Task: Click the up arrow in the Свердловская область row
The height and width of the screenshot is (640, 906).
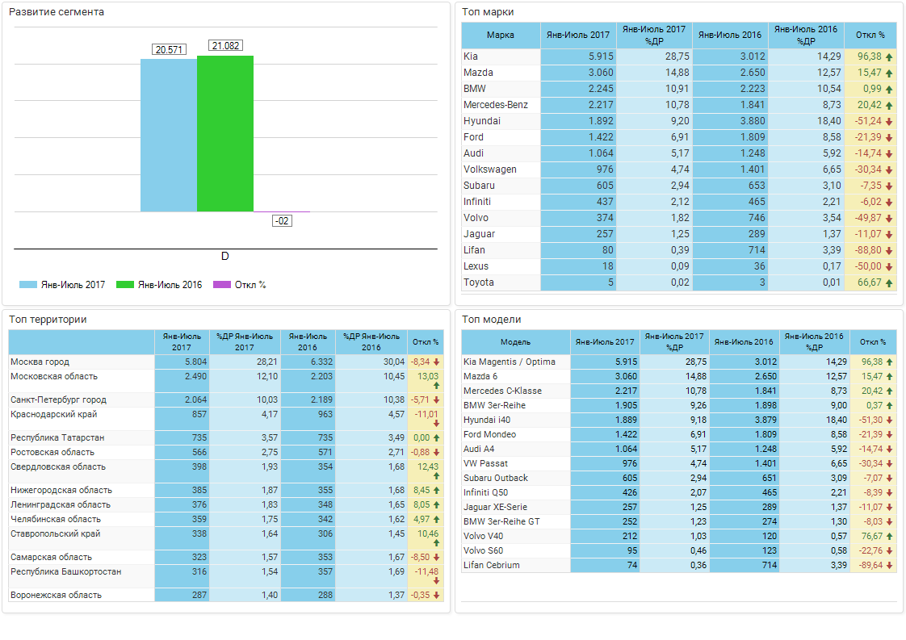Action: (436, 476)
